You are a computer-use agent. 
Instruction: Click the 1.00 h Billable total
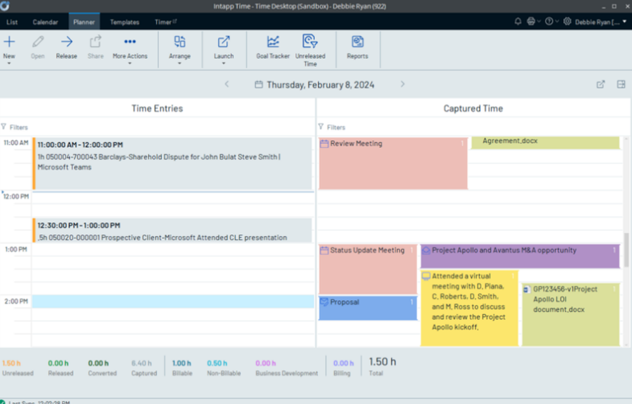click(x=182, y=363)
